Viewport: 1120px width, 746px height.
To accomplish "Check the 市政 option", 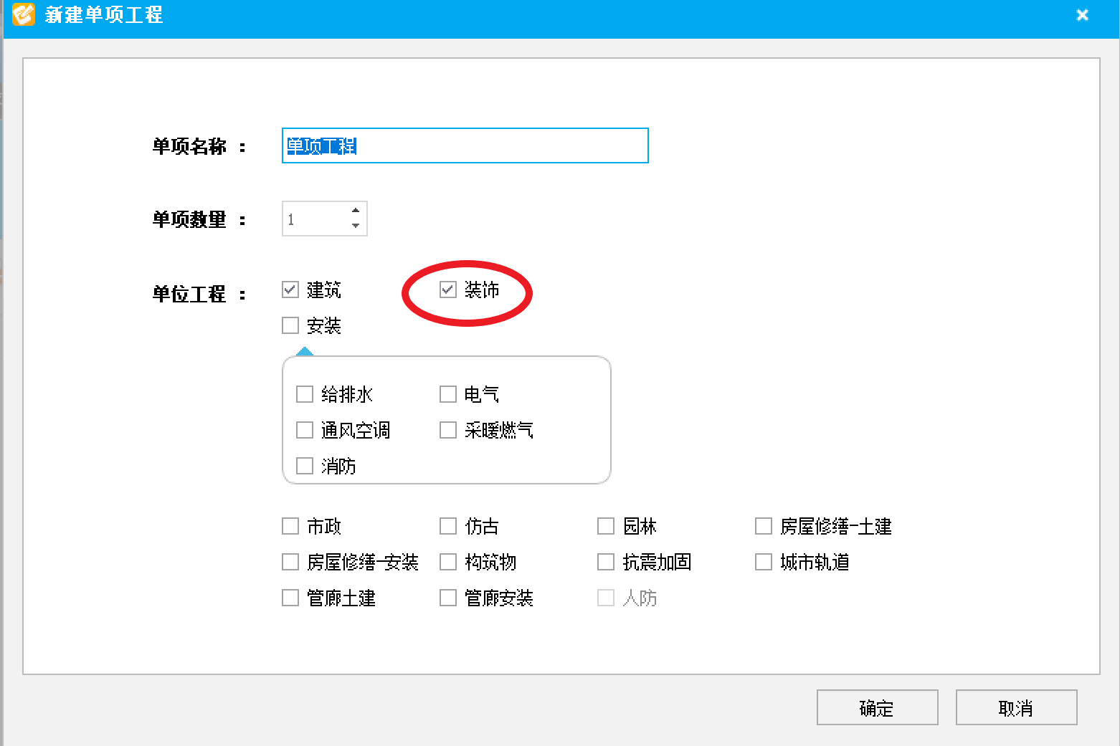I will (x=290, y=526).
